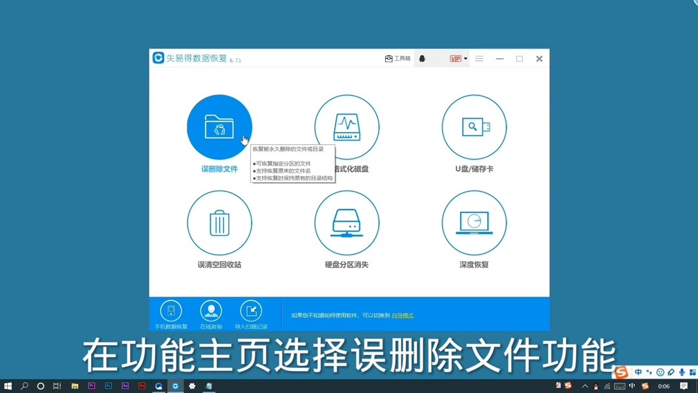The image size is (698, 393).
Task: Expand hidden icons in system tray
Action: 585,386
